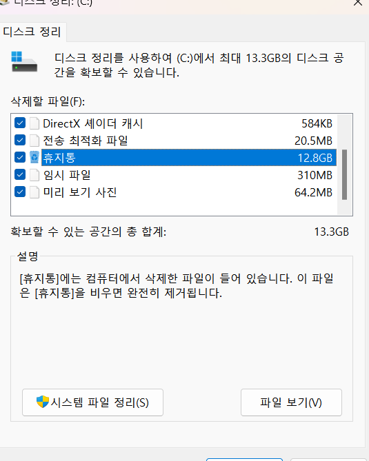This screenshot has width=369, height=461.
Task: Open 파일 보기(V) to view files
Action: 291,402
